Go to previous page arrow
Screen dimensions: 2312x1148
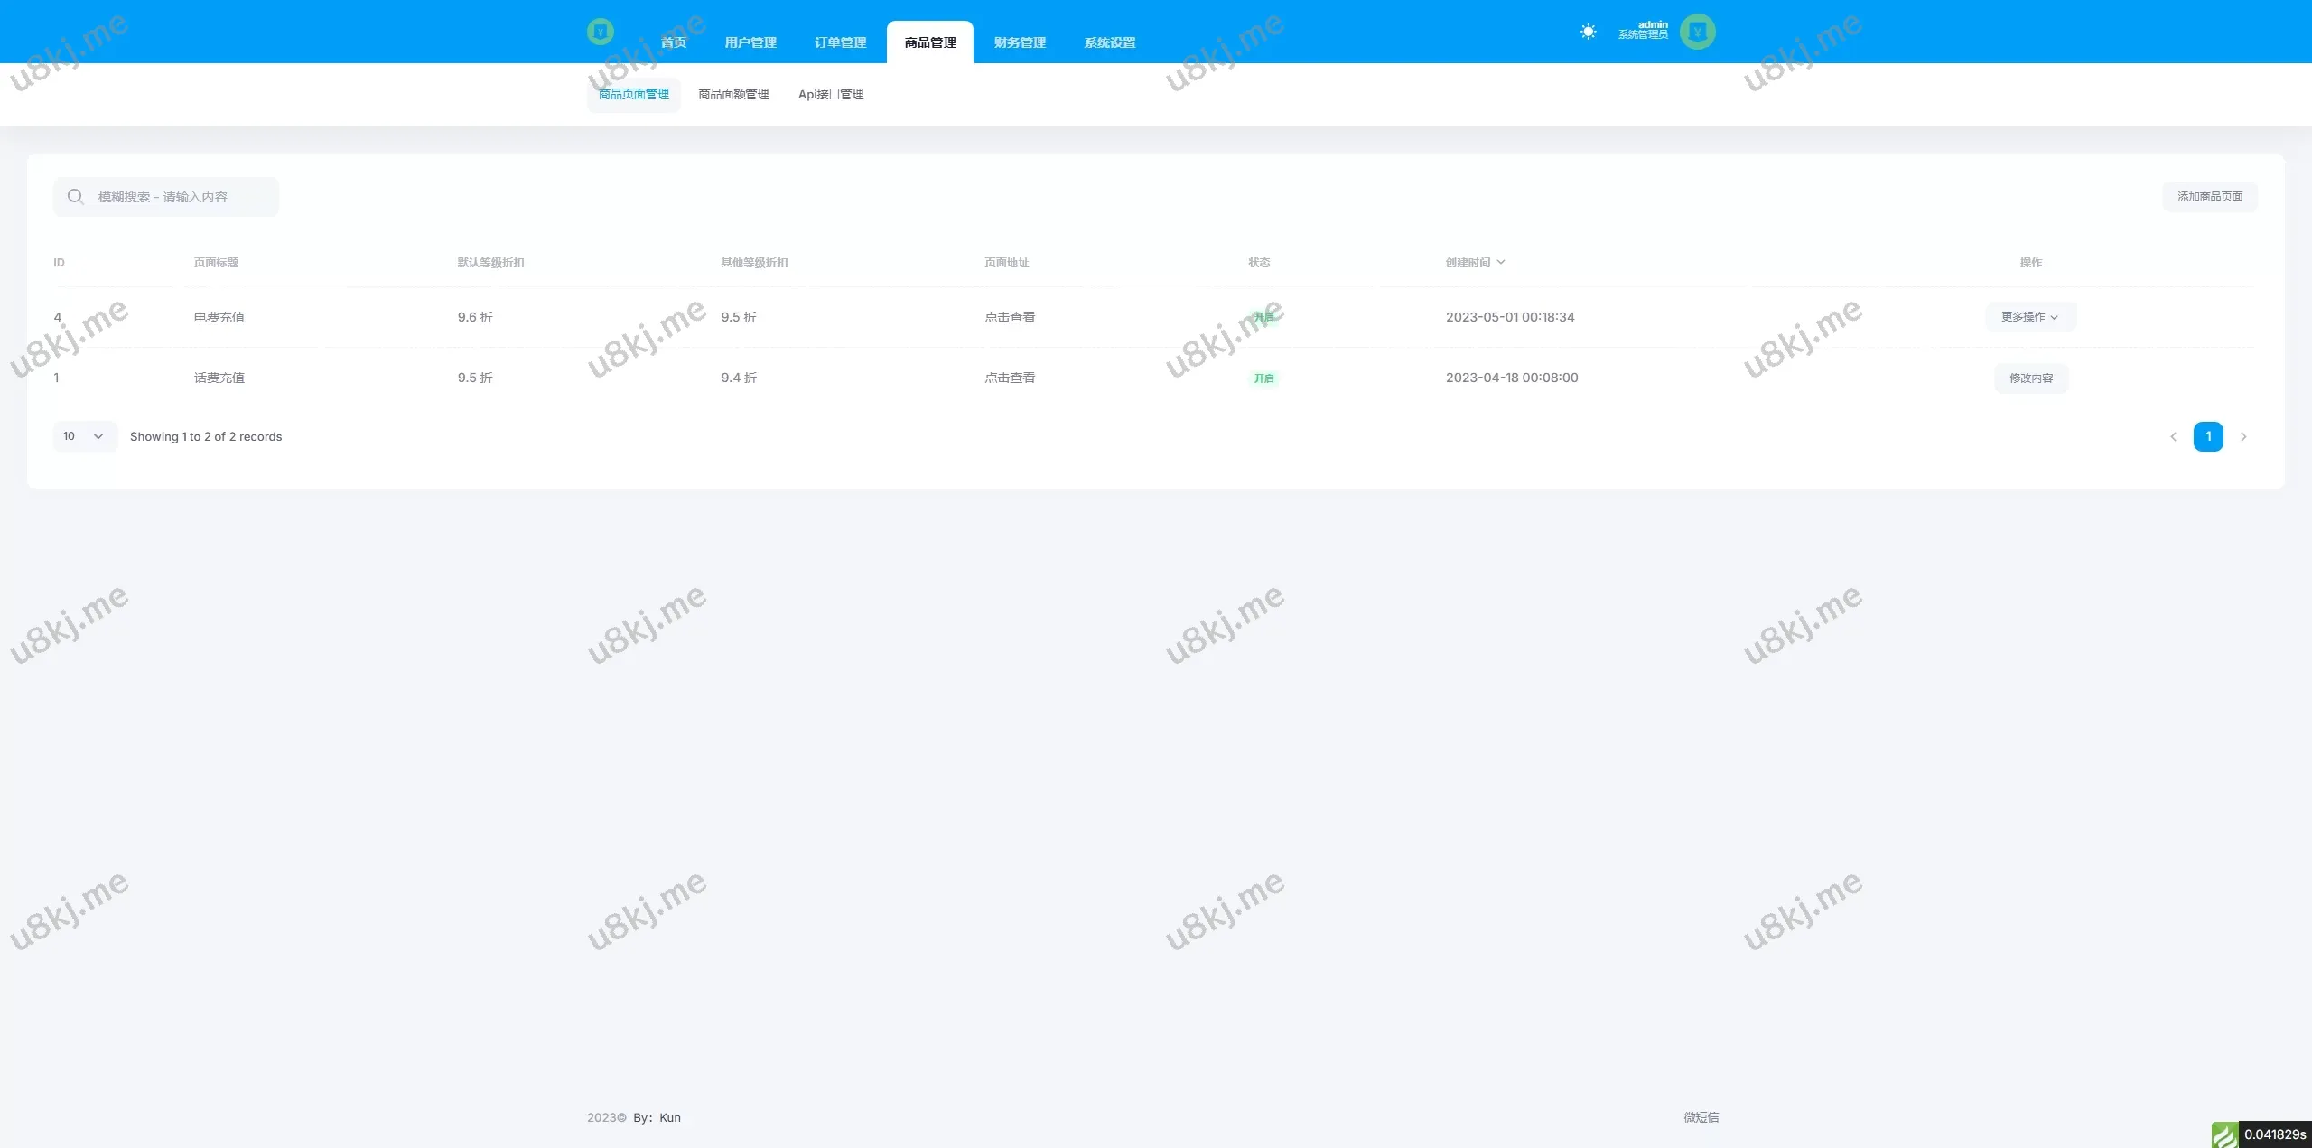click(2173, 437)
